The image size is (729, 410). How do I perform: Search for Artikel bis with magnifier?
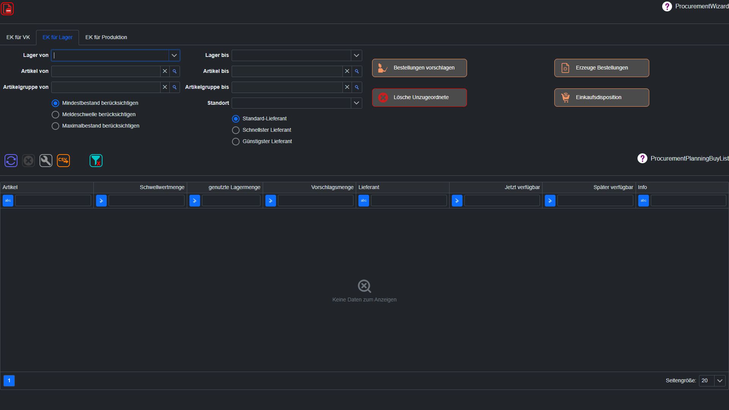tap(357, 71)
